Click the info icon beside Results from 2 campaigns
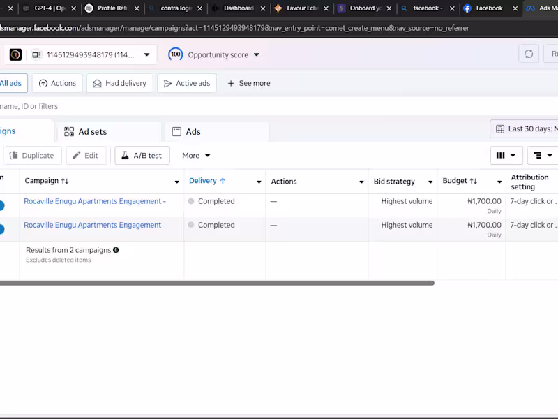 coord(116,250)
